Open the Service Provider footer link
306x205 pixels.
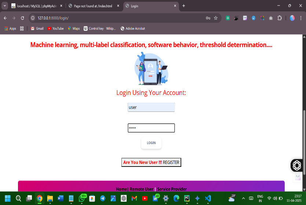(x=172, y=189)
